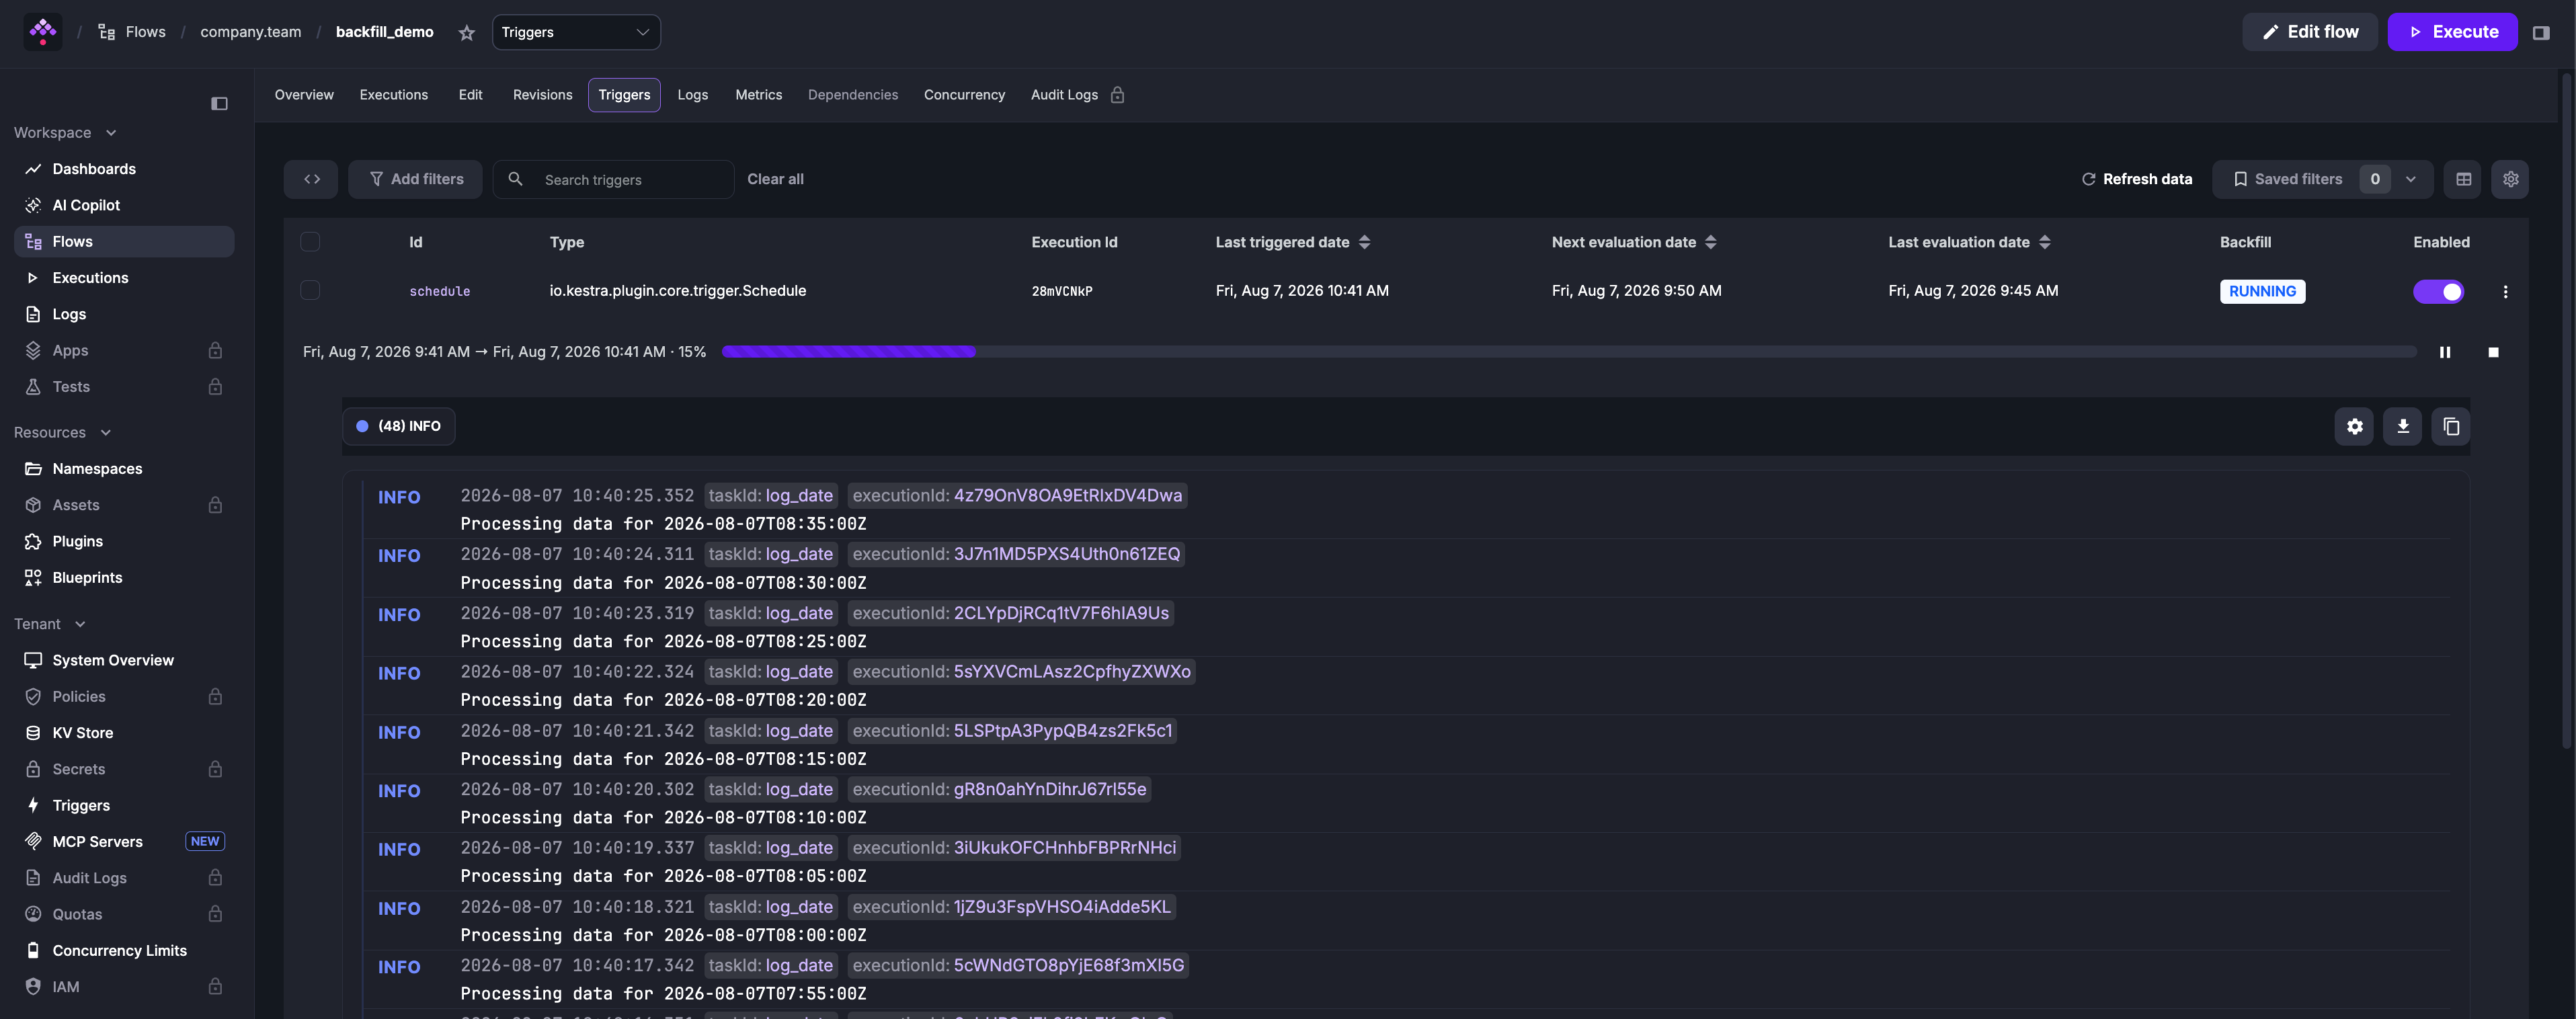Open trigger table settings gear icon
2576x1019 pixels.
[2510, 179]
